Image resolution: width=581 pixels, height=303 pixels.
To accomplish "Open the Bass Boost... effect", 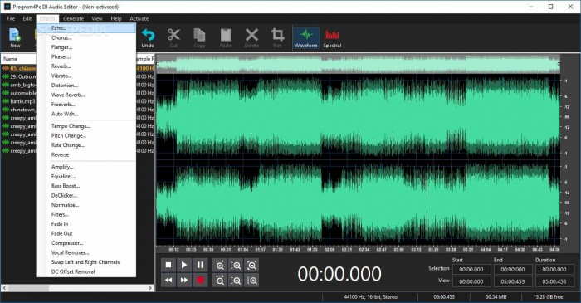I will pyautogui.click(x=86, y=186).
